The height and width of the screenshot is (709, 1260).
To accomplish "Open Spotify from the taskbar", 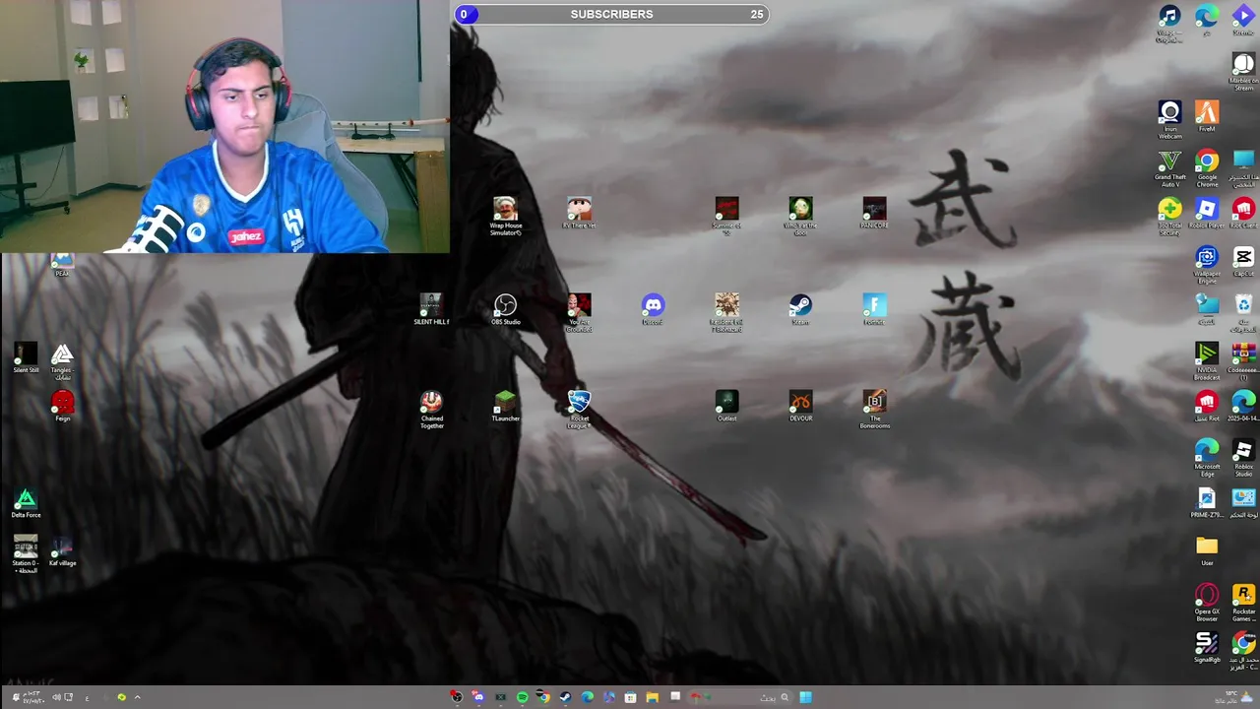I will tap(522, 697).
